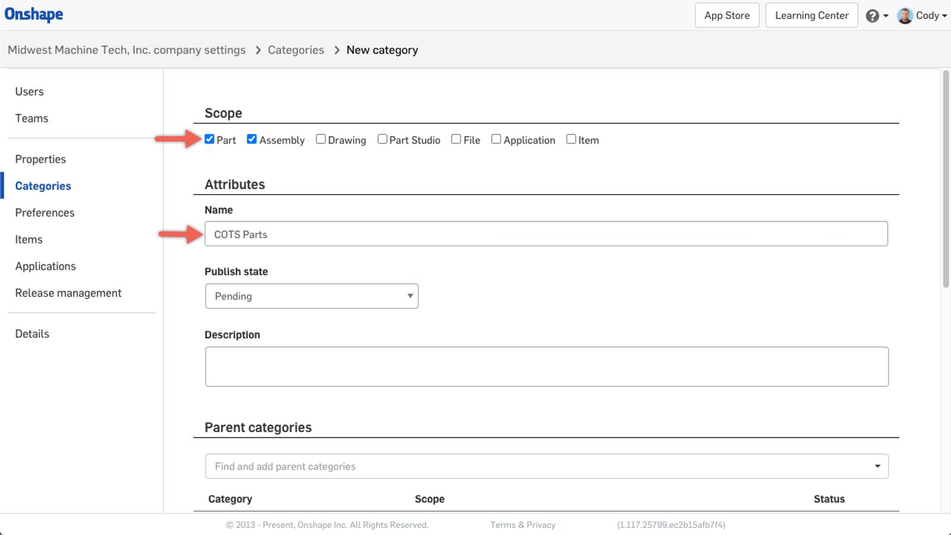Open the help question mark menu
The width and height of the screenshot is (951, 535).
(873, 16)
